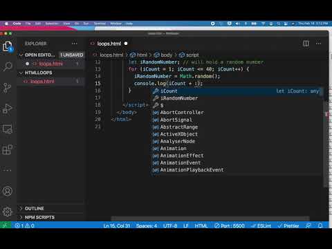Screen dimensions: 332x249
Task: Open errors and warnings in status bar
Action: point(24,225)
